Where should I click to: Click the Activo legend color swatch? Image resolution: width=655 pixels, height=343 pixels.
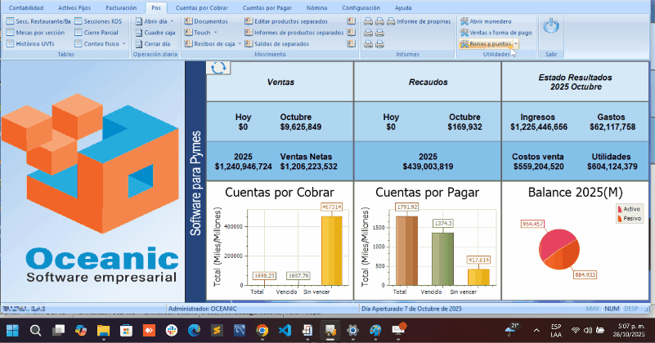[618, 209]
